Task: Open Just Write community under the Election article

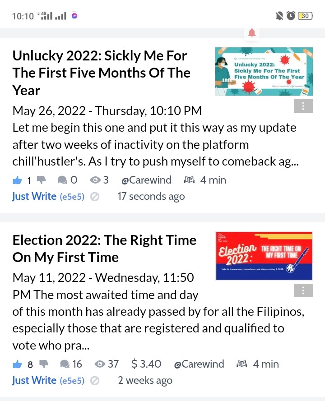Action: (34, 380)
